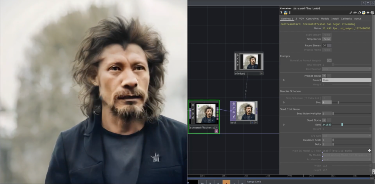Viewport: 375px width, 184px height.
Task: Pulse the Stop Server button
Action: 327,39
